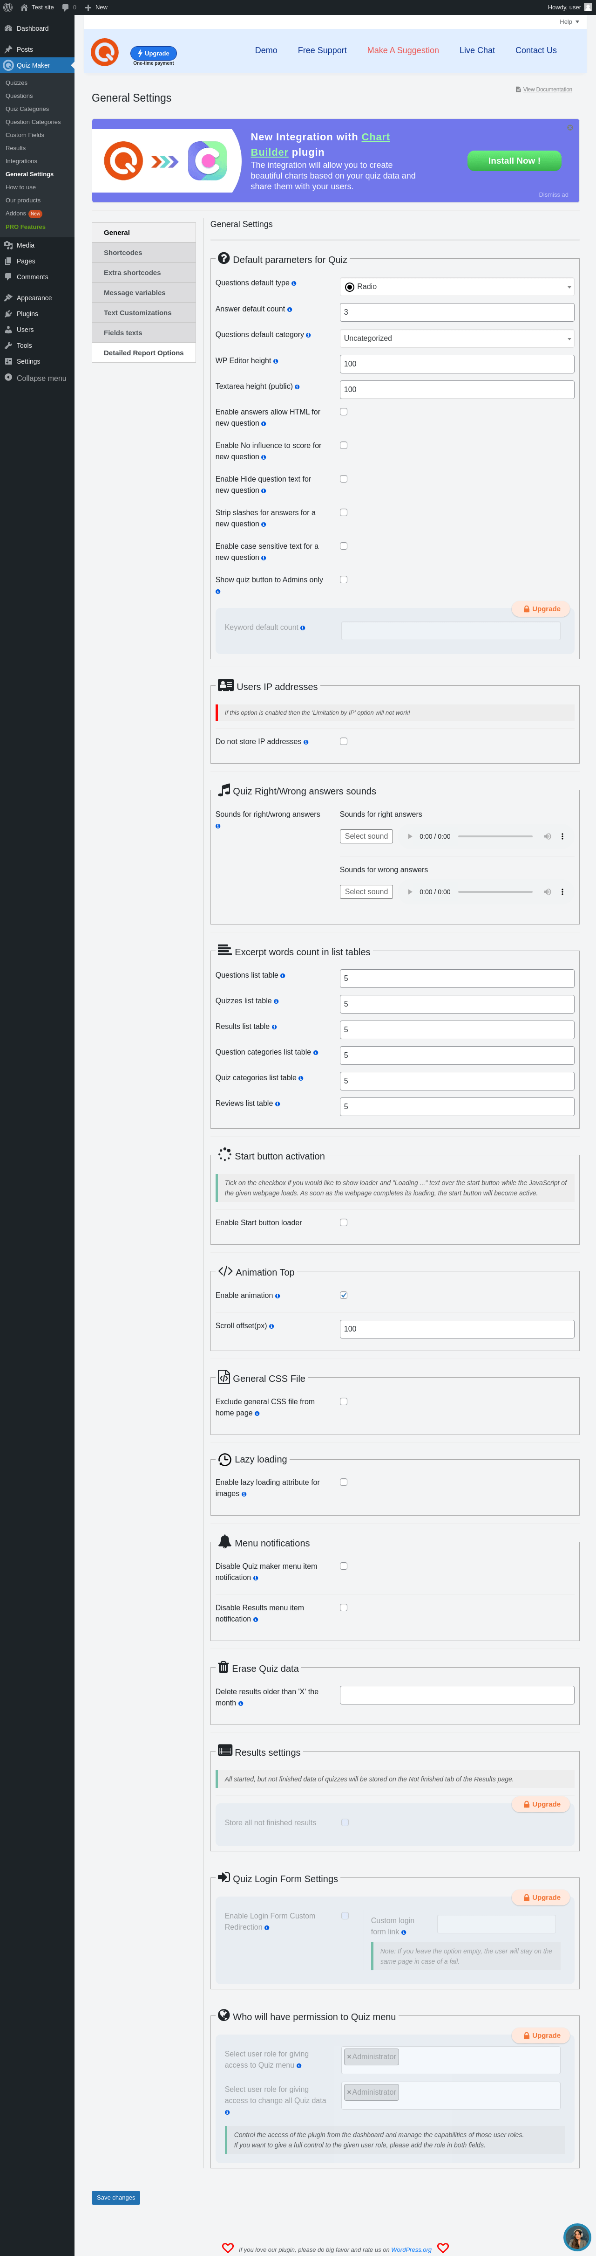Screen dimensions: 596x2256
Task: Click volume icon for wrong answers sound
Action: point(547,891)
